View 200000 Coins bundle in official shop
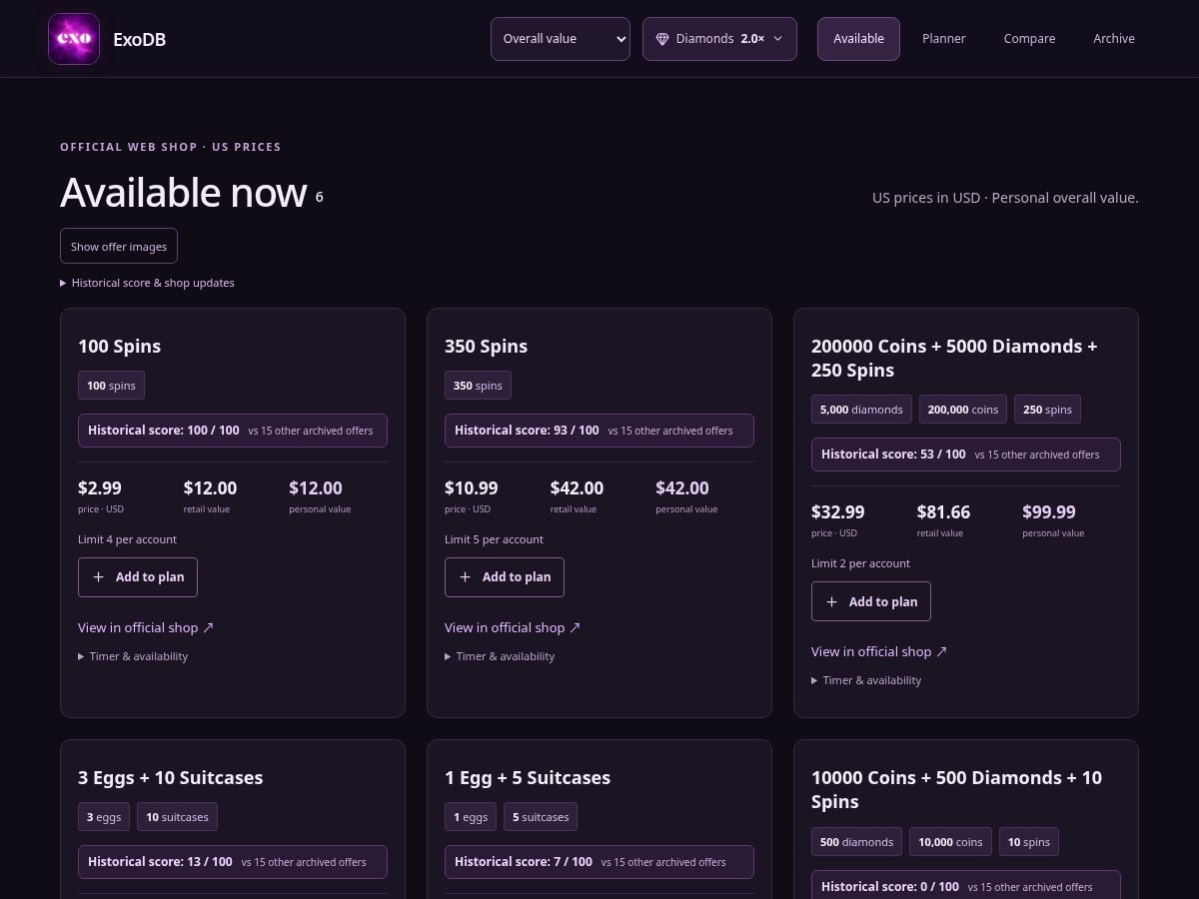The width and height of the screenshot is (1199, 899). 879,652
